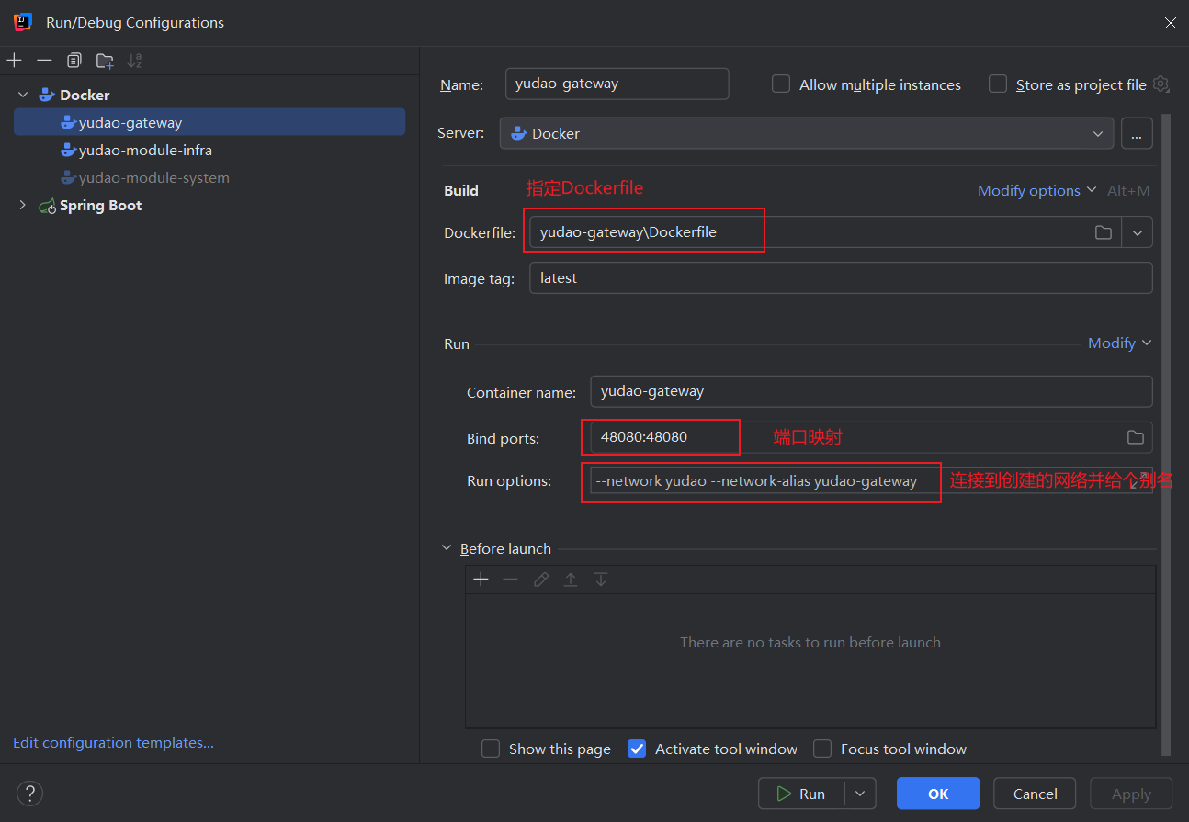Collapse the Before launch section
Viewport: 1189px width, 822px height.
(447, 548)
